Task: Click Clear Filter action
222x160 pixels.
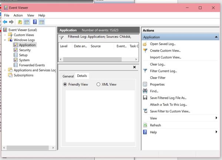Action: click(158, 78)
